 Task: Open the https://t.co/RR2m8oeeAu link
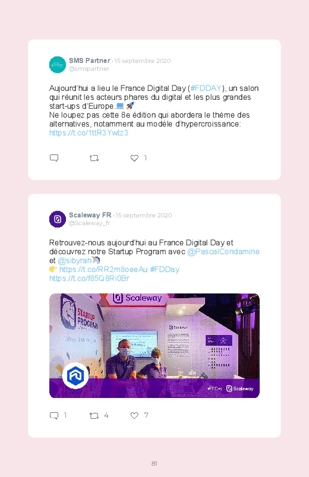[x=103, y=270]
